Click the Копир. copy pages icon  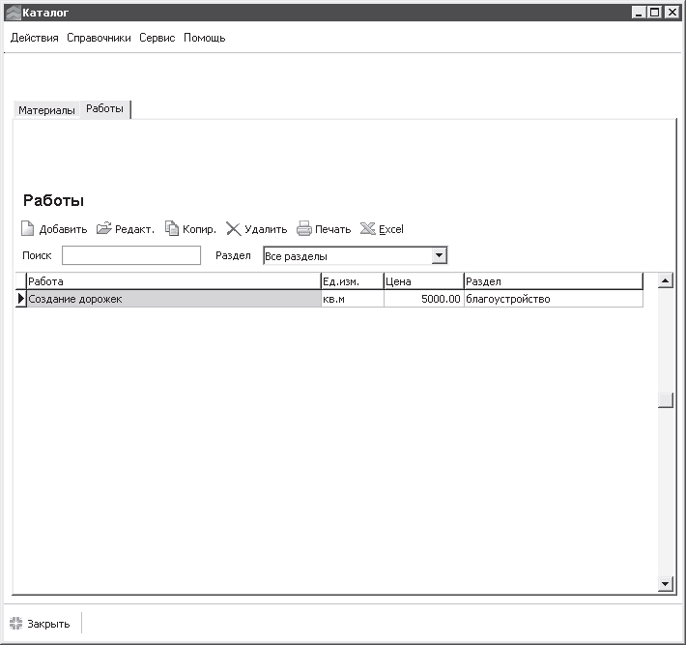point(172,228)
